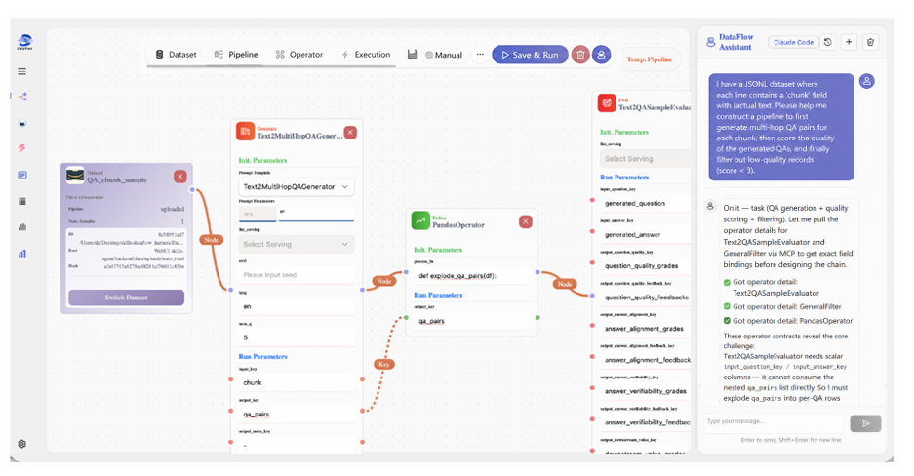Focus the 'Type your message...' chat input
Image resolution: width=914 pixels, height=476 pixels.
click(774, 421)
